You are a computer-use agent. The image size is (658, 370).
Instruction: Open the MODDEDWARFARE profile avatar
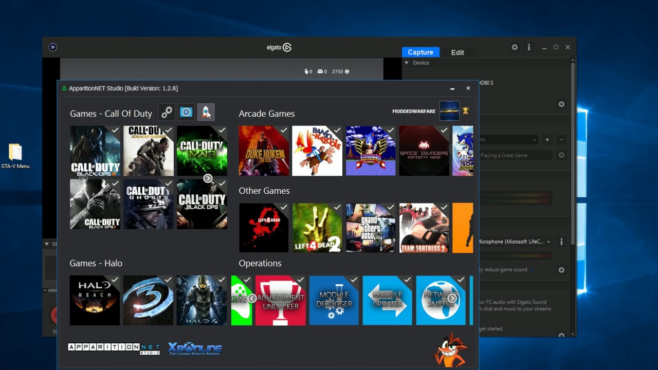tap(449, 111)
